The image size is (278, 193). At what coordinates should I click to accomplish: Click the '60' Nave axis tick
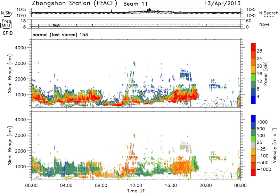[x=248, y=21]
